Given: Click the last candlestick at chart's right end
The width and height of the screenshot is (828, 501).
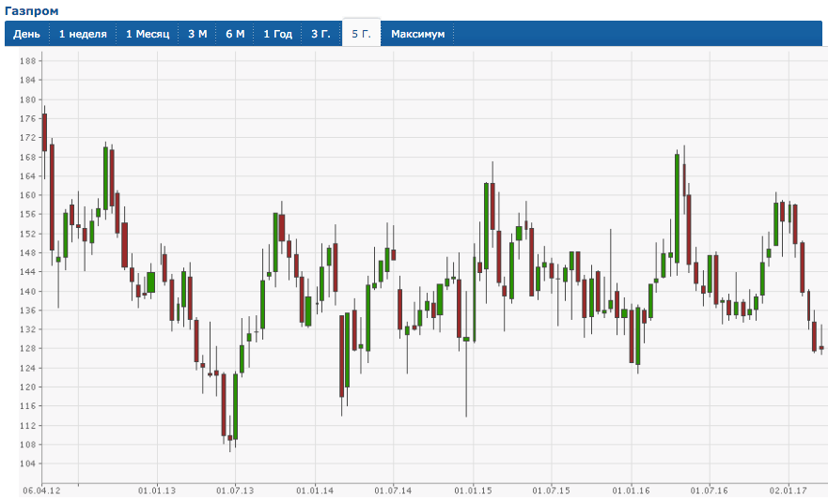Looking at the screenshot, I should (x=821, y=348).
